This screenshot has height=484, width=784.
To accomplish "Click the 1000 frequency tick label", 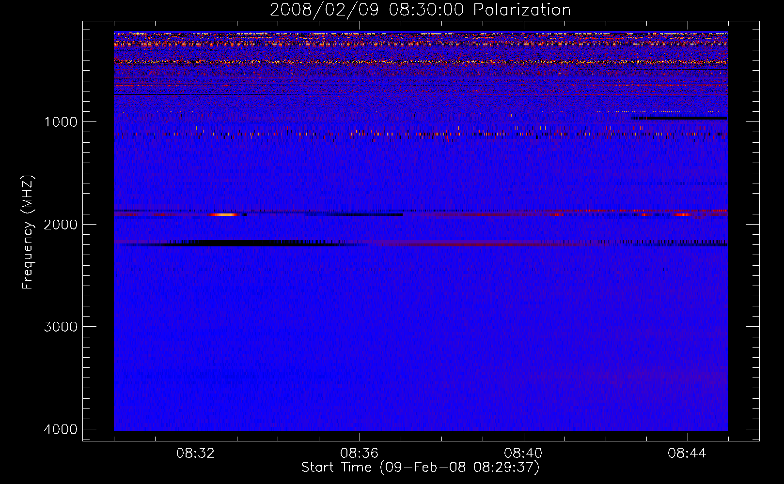I will 61,122.
